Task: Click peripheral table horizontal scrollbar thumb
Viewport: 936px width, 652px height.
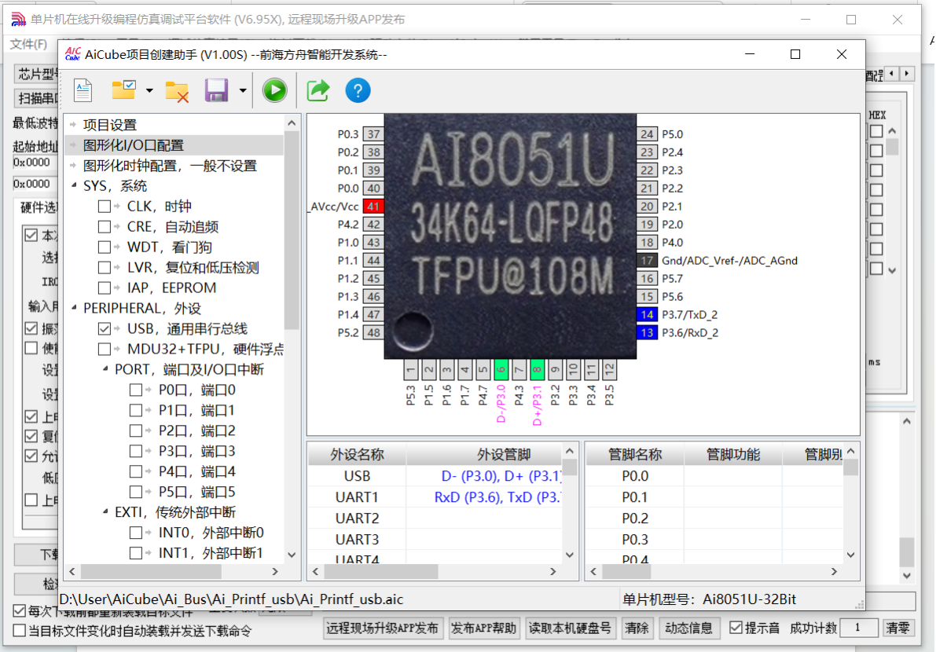Action: tap(381, 571)
